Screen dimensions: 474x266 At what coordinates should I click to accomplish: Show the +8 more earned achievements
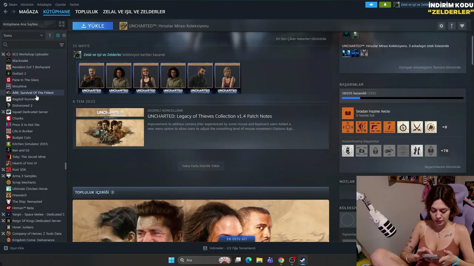coord(444,127)
